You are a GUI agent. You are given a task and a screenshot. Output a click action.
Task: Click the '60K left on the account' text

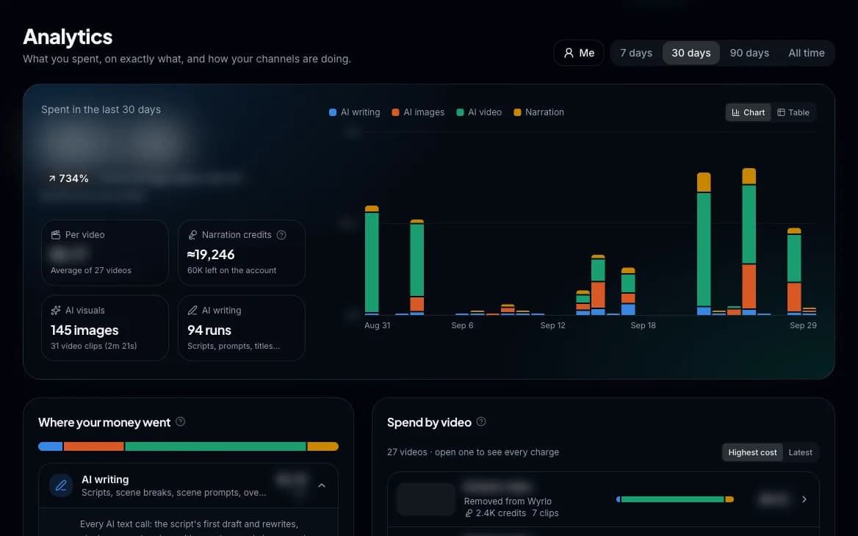(x=231, y=270)
